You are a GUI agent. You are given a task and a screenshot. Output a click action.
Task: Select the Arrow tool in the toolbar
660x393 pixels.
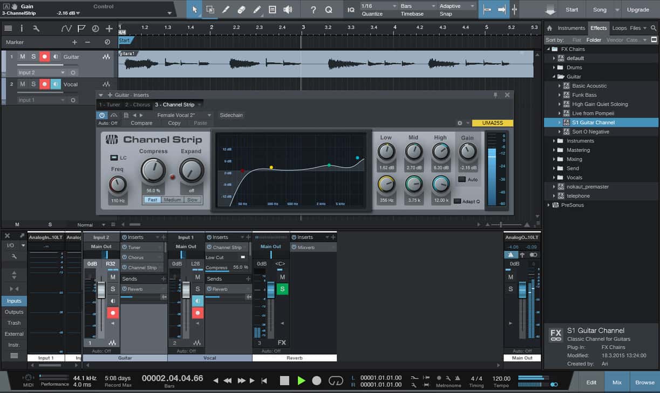(194, 9)
